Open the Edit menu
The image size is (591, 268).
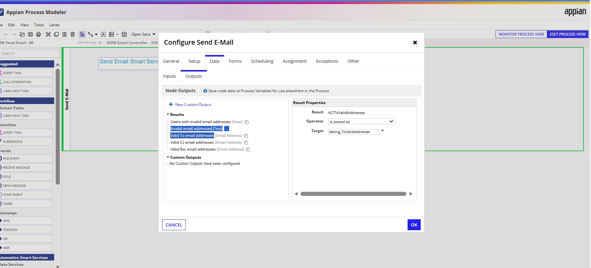[12, 25]
